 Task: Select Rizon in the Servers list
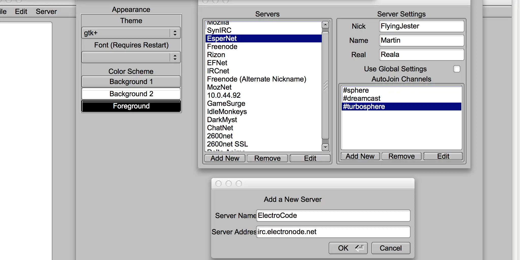[x=263, y=55]
